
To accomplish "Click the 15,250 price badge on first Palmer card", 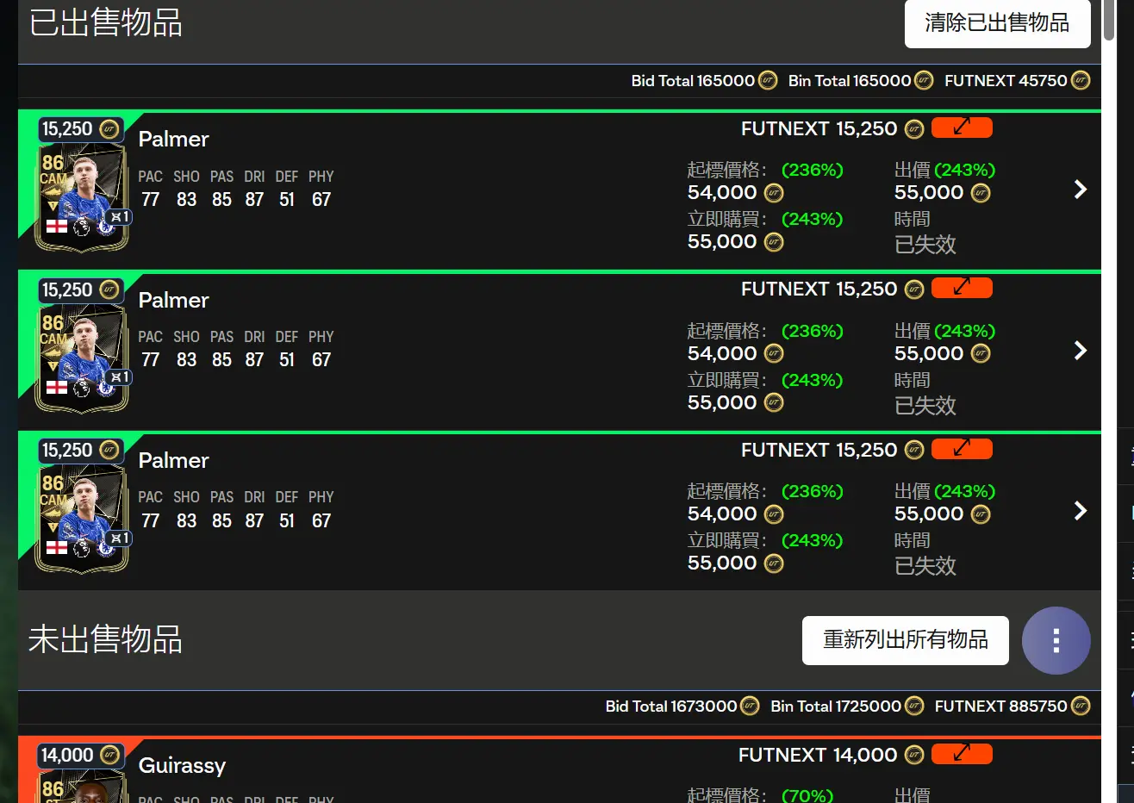I will [x=80, y=129].
